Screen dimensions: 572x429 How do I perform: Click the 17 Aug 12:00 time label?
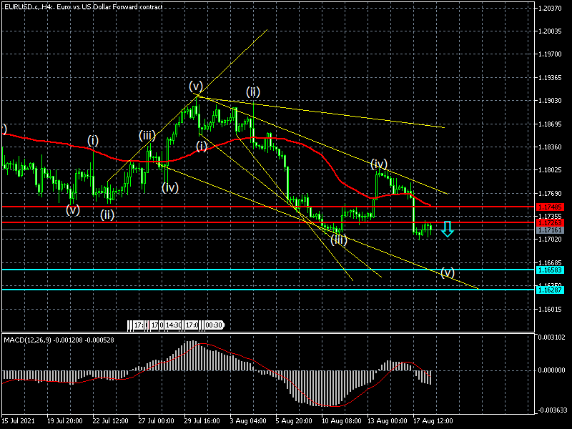(433, 421)
